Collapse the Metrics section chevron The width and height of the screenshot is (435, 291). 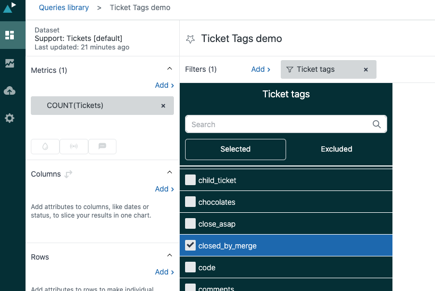click(x=170, y=69)
